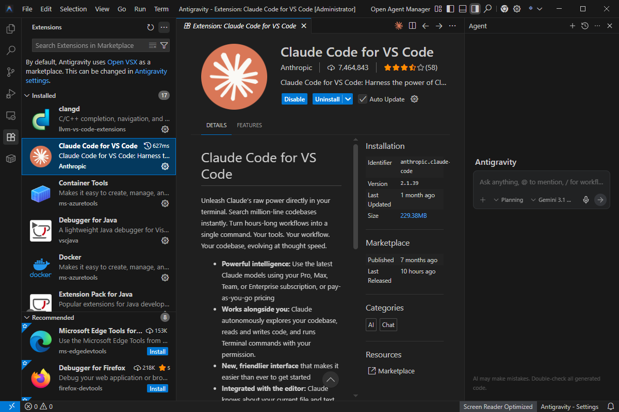Open Extensions panel more actions menu
The height and width of the screenshot is (412, 619).
164,27
